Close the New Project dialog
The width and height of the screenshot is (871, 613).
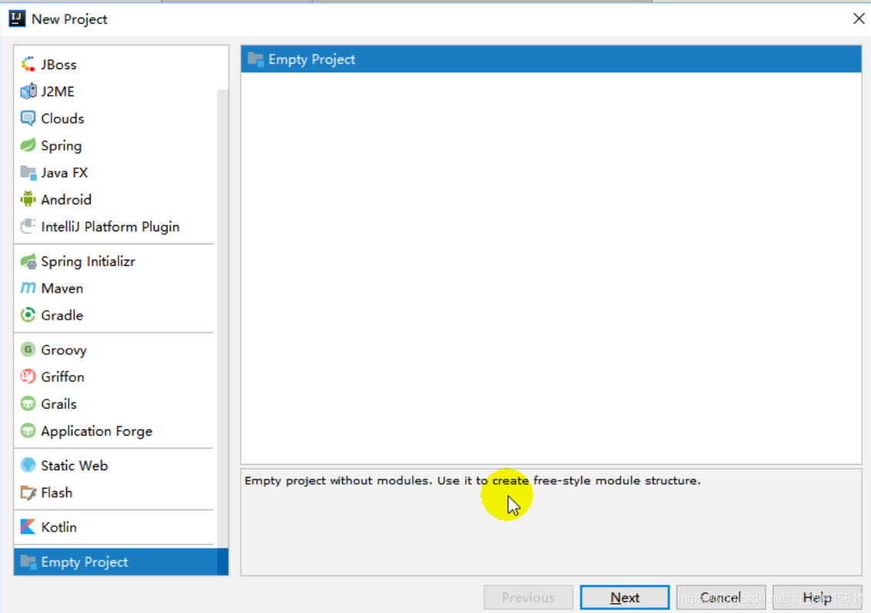858,19
